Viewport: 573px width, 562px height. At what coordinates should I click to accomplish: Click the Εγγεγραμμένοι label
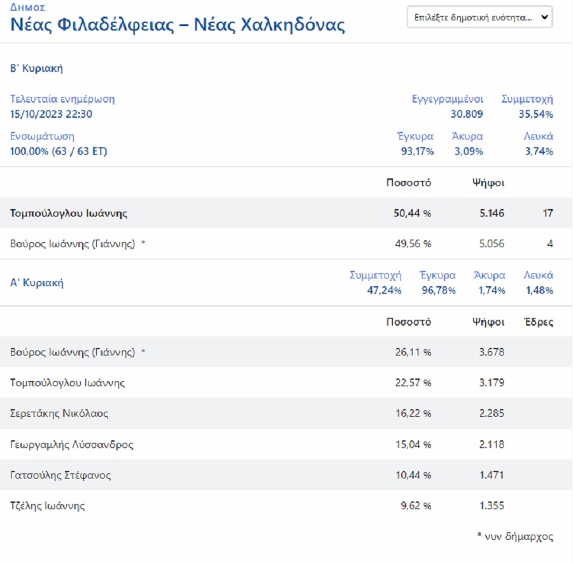click(x=448, y=99)
